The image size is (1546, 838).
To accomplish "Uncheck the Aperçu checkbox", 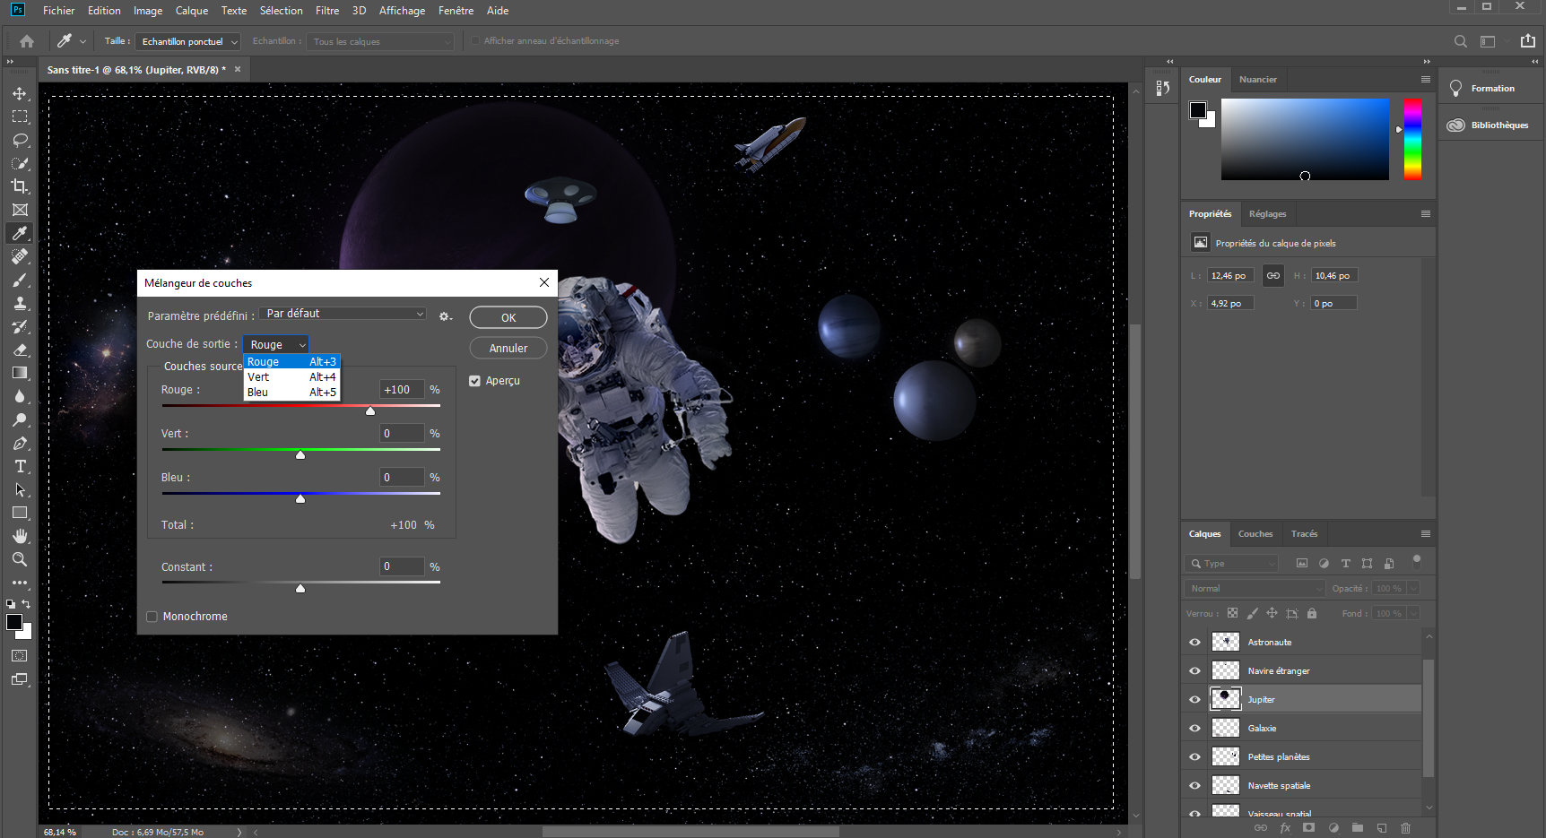I will coord(474,380).
